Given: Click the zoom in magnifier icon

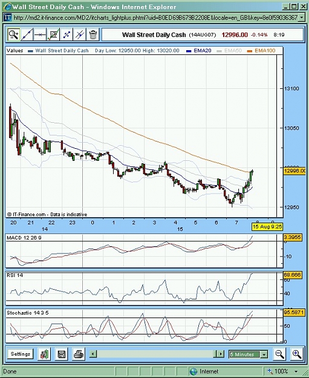Looking at the screenshot, I should (296, 354).
